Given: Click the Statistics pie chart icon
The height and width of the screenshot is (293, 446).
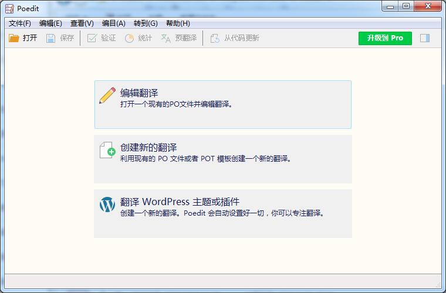Looking at the screenshot, I should pos(129,38).
